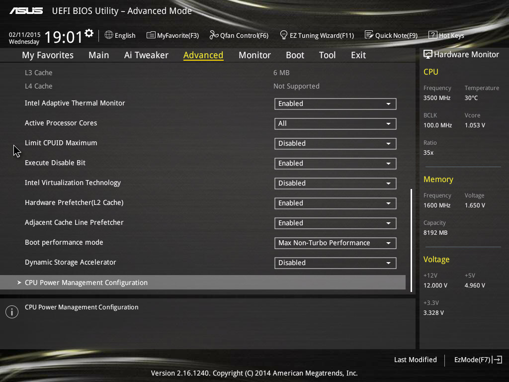This screenshot has width=509, height=382.
Task: Click the 6 MB cache value
Action: pos(281,73)
